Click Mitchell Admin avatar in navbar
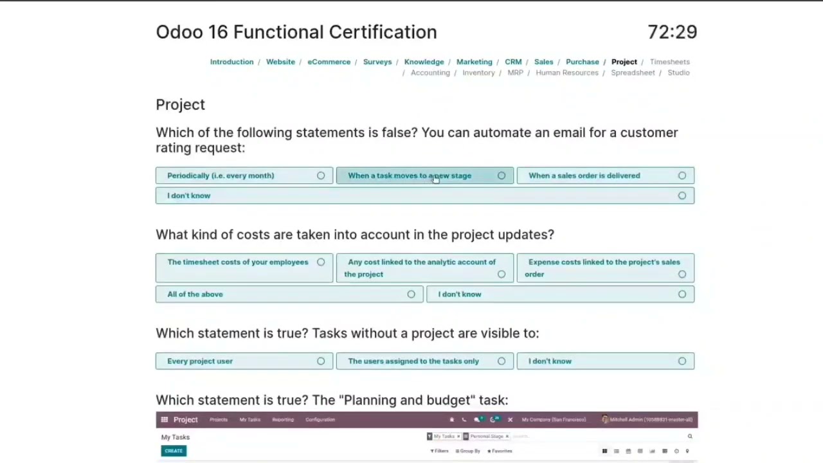Viewport: 823px width, 463px height. [605, 419]
